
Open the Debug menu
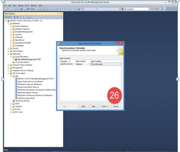[21, 5]
